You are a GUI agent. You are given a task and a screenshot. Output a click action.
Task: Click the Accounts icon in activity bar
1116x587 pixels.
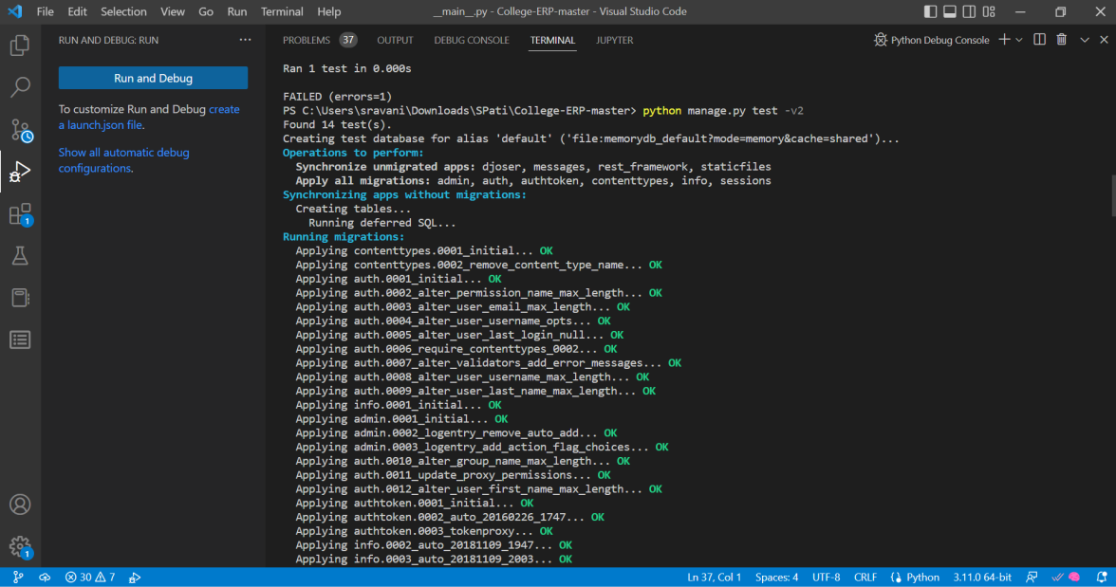pyautogui.click(x=20, y=504)
